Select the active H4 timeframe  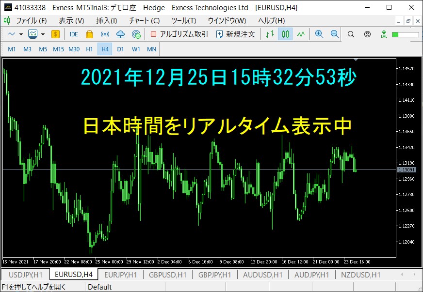pos(105,49)
